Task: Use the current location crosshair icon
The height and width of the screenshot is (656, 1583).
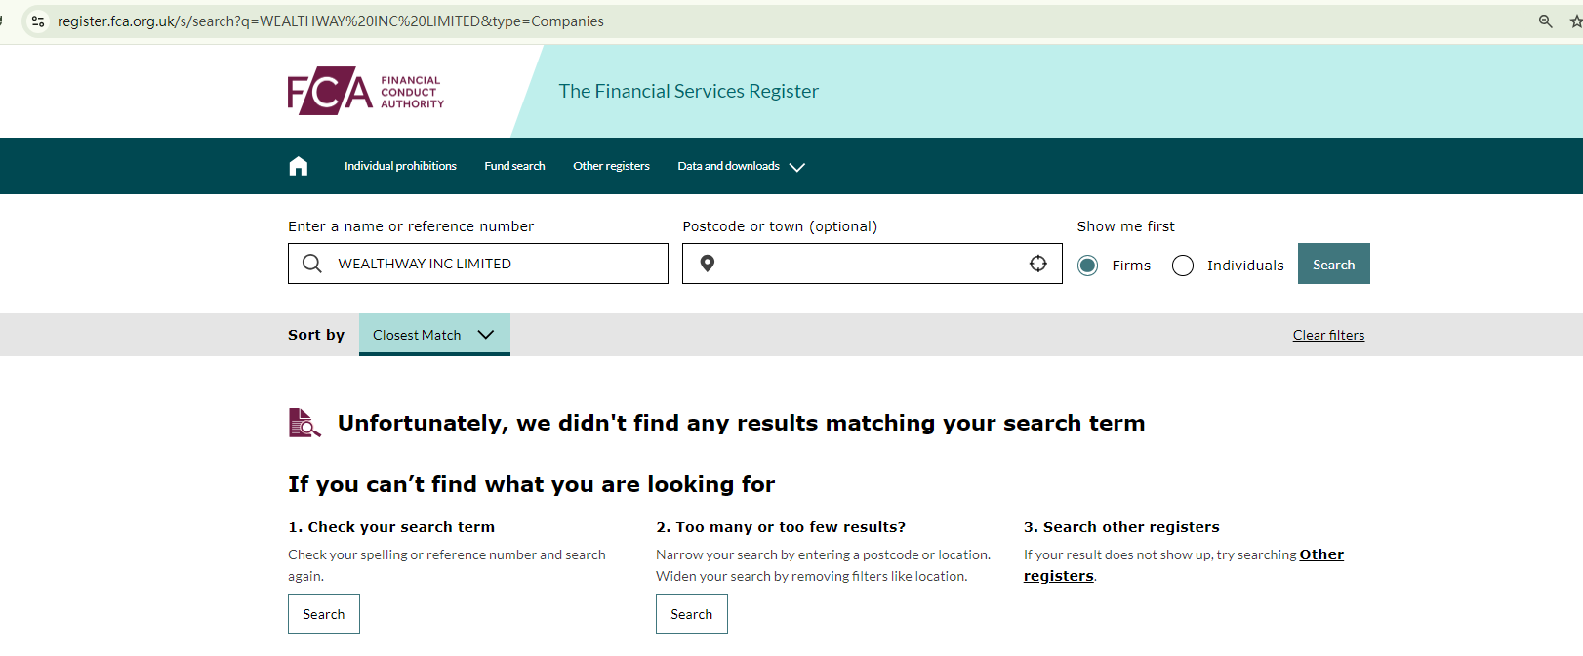Action: tap(1038, 264)
